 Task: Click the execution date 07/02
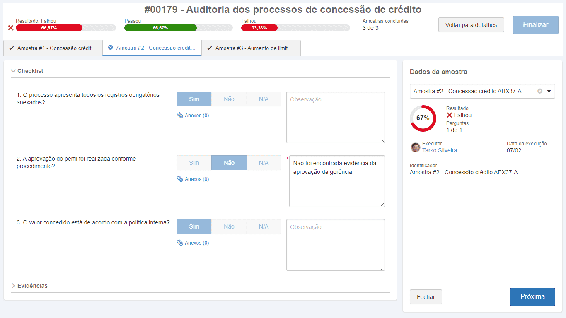[514, 150]
